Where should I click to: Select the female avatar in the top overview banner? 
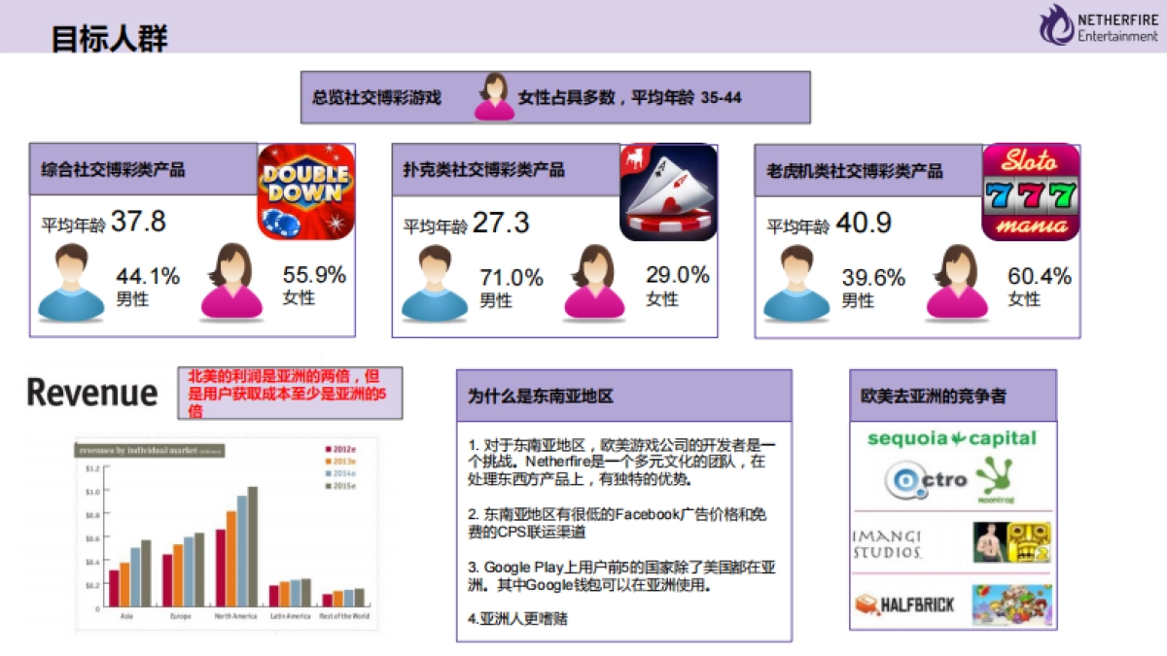pyautogui.click(x=494, y=96)
